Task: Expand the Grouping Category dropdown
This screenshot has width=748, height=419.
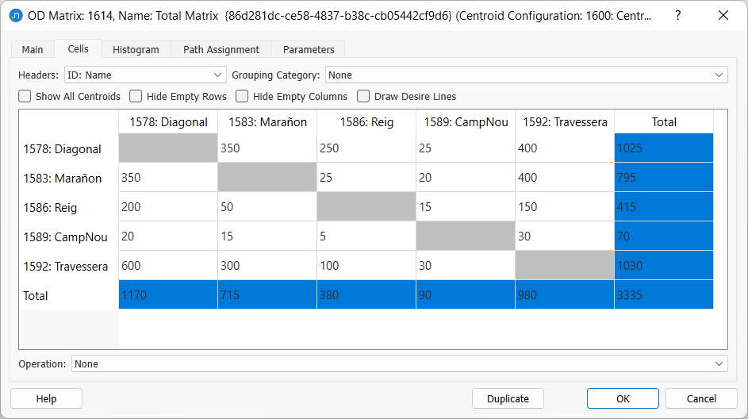Action: point(526,75)
